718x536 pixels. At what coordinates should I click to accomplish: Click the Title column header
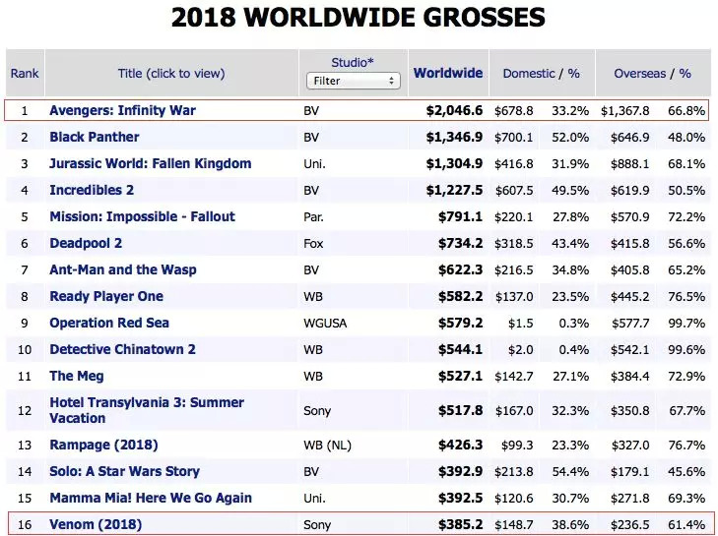pyautogui.click(x=171, y=74)
